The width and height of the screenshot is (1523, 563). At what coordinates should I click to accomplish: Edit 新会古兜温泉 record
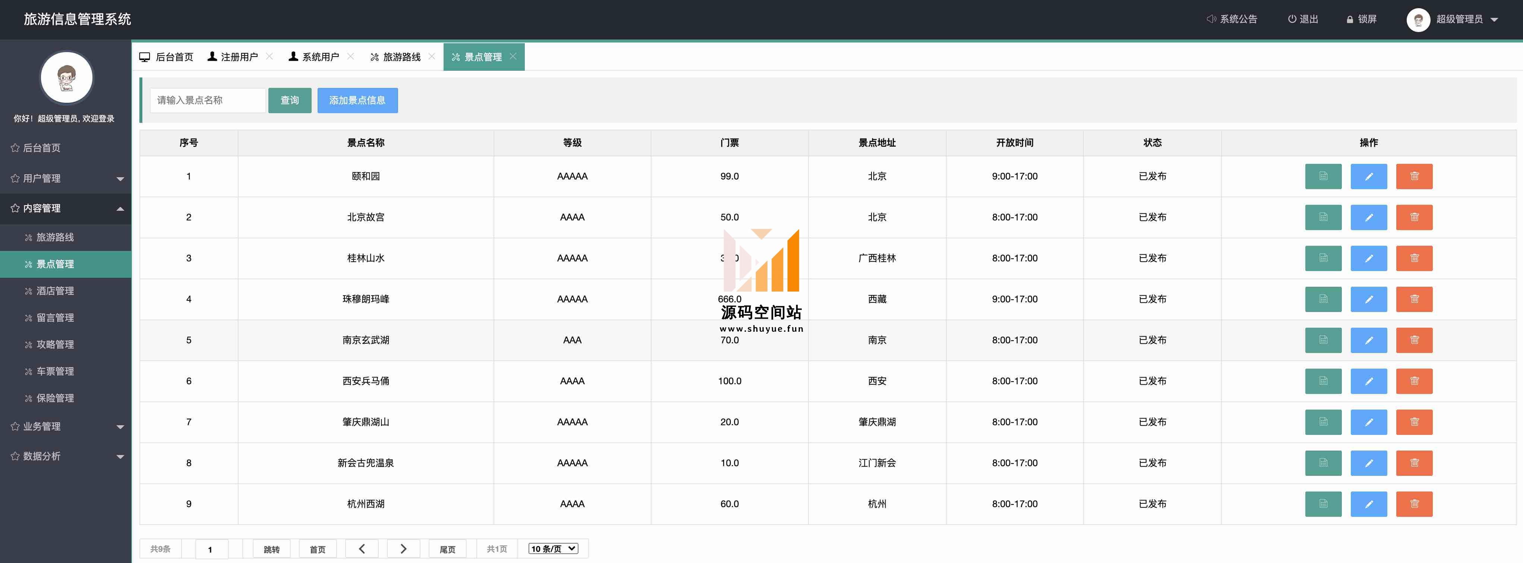1369,462
